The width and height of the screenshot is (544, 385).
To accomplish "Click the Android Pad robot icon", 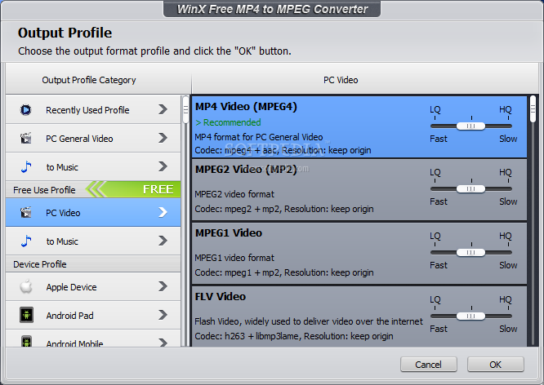I will coord(26,316).
